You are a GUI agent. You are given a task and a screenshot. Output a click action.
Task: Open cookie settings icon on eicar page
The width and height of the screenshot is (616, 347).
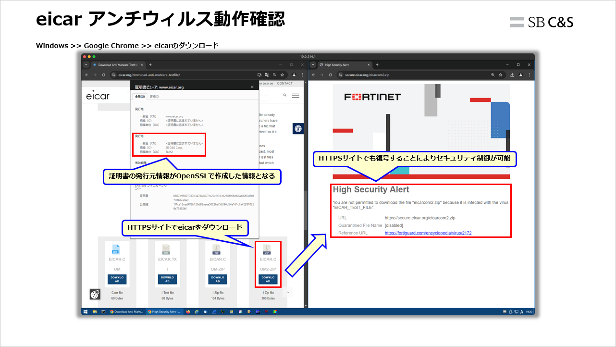(95, 295)
